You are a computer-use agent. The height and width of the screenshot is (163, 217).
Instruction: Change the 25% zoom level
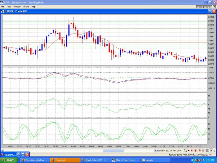click(x=179, y=151)
